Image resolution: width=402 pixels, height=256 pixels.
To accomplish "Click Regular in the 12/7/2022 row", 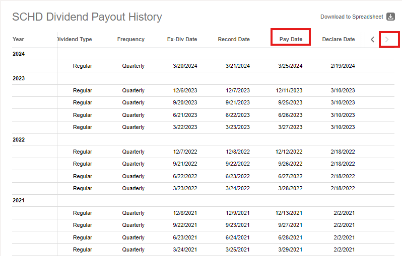I will pyautogui.click(x=83, y=152).
